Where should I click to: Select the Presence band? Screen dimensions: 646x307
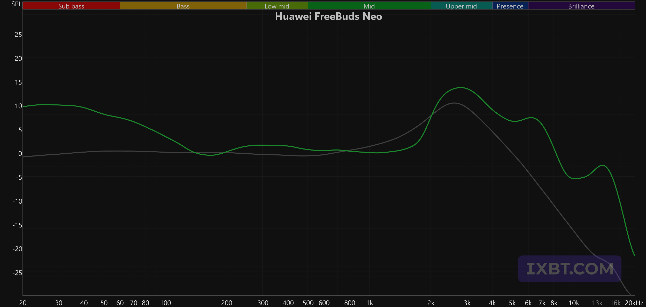pos(510,6)
